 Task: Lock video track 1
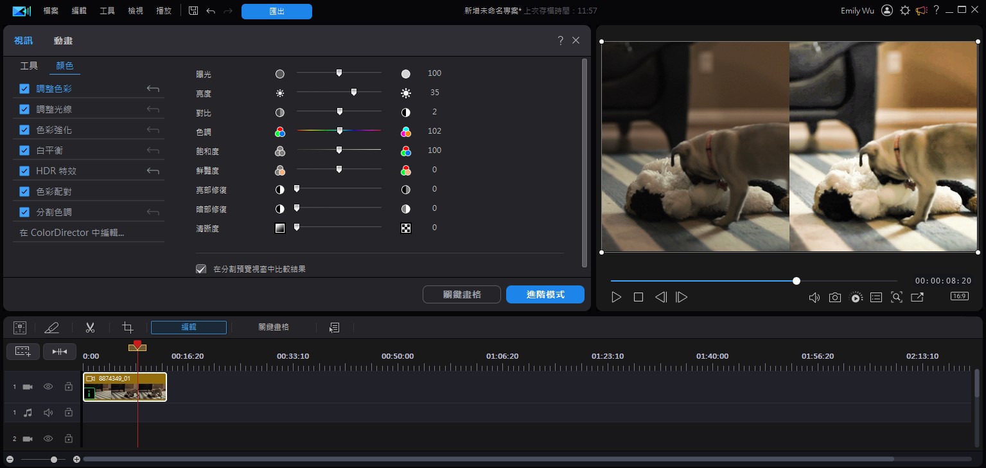[x=68, y=387]
